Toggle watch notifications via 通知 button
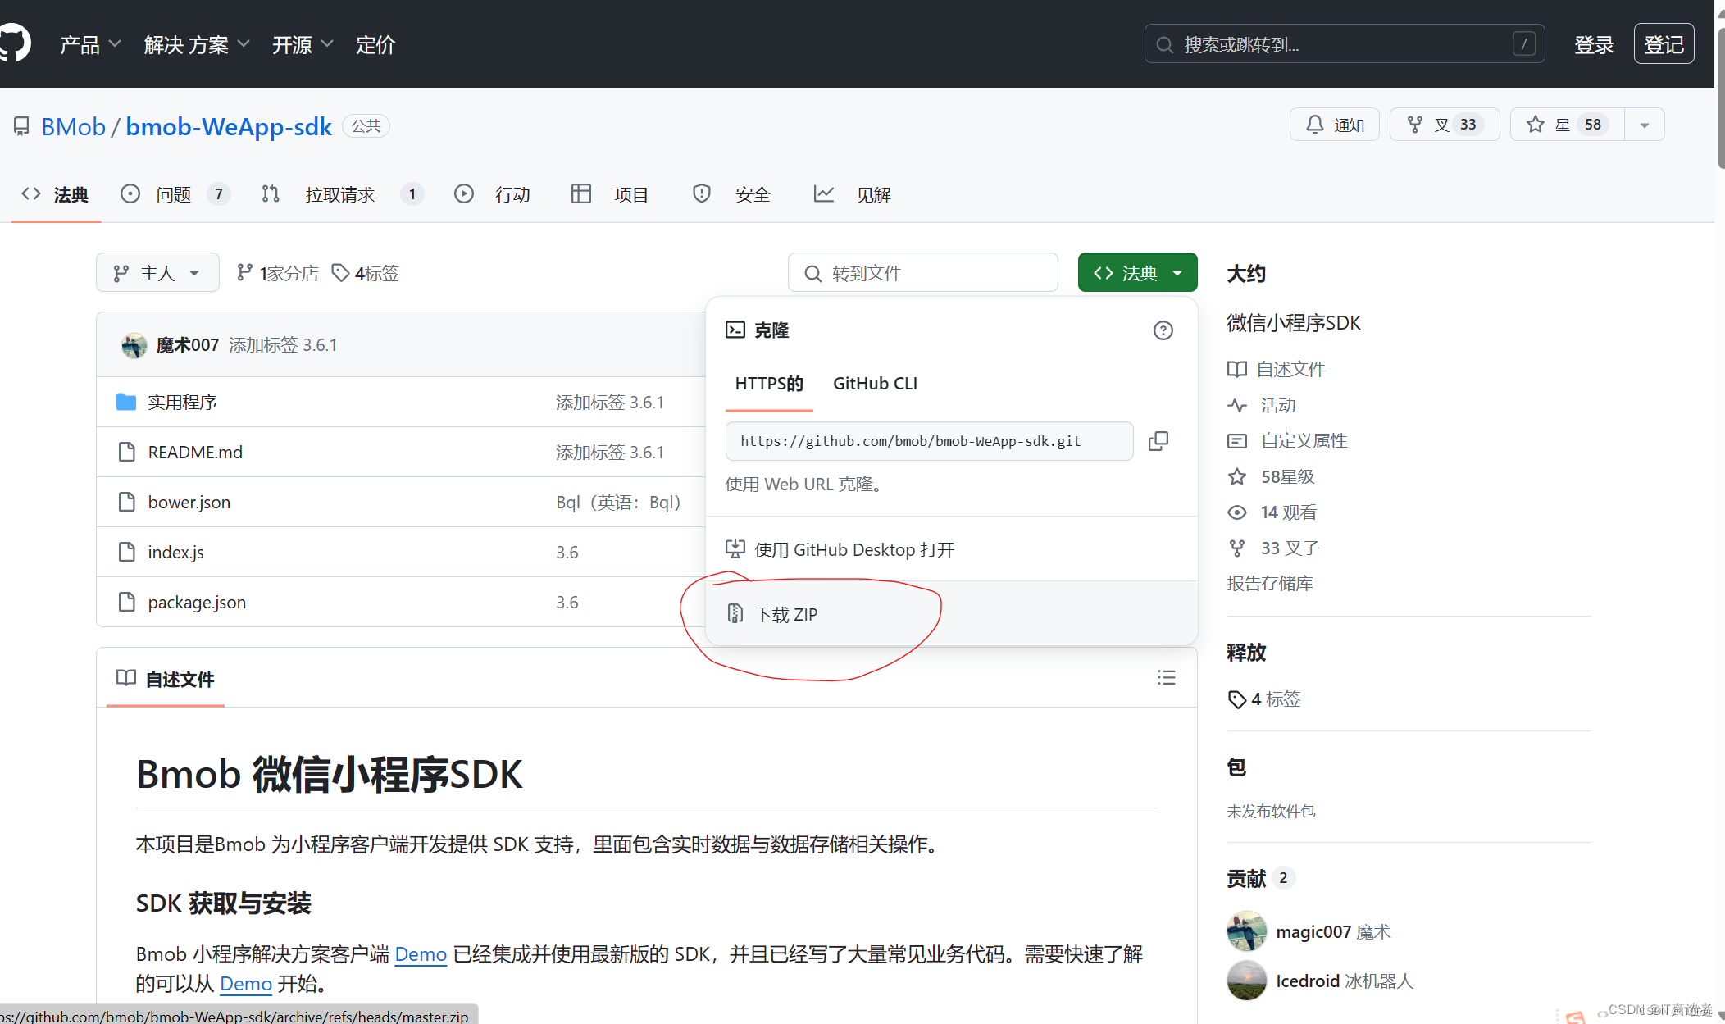Viewport: 1725px width, 1024px height. click(x=1334, y=124)
